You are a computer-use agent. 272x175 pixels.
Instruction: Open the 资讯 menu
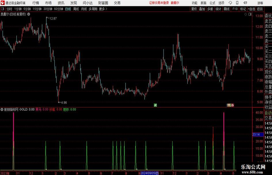(x=61, y=3)
